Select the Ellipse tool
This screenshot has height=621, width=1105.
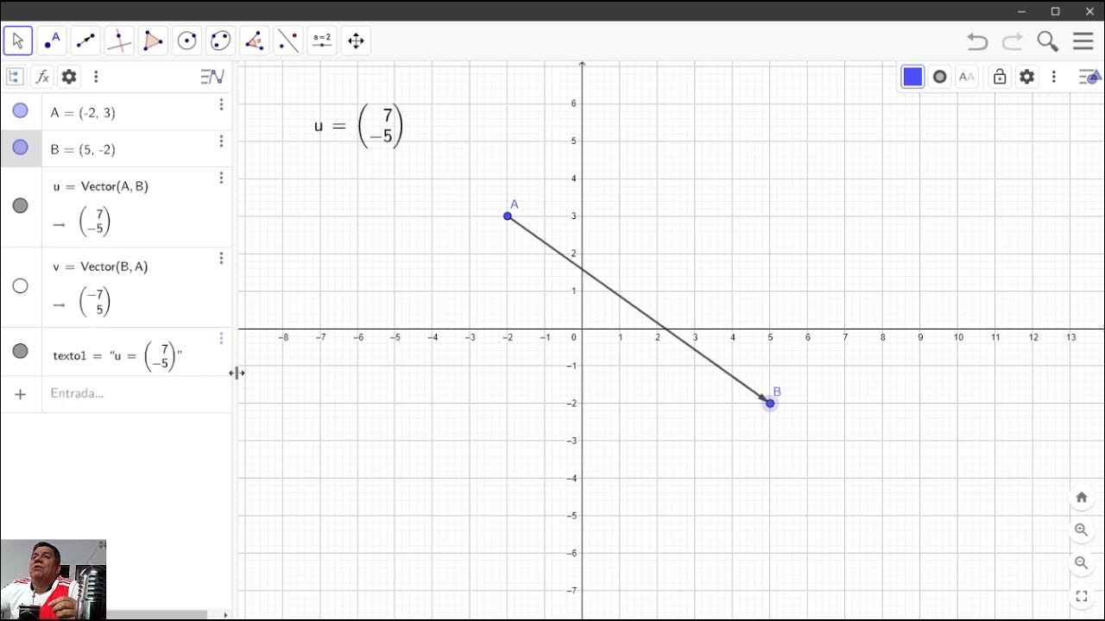(x=220, y=41)
